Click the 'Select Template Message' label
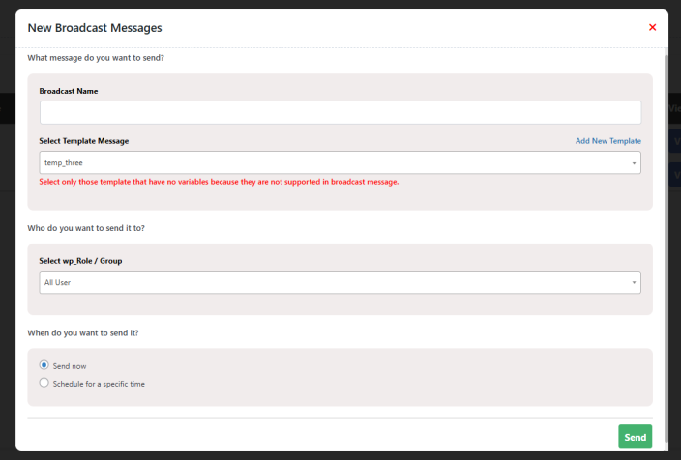The image size is (681, 460). pos(84,141)
